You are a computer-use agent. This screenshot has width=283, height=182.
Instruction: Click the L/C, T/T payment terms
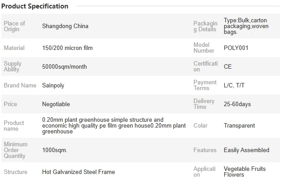(234, 86)
